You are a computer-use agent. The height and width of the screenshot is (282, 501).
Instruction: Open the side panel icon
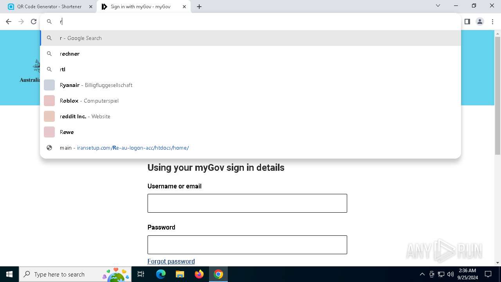coord(467,22)
